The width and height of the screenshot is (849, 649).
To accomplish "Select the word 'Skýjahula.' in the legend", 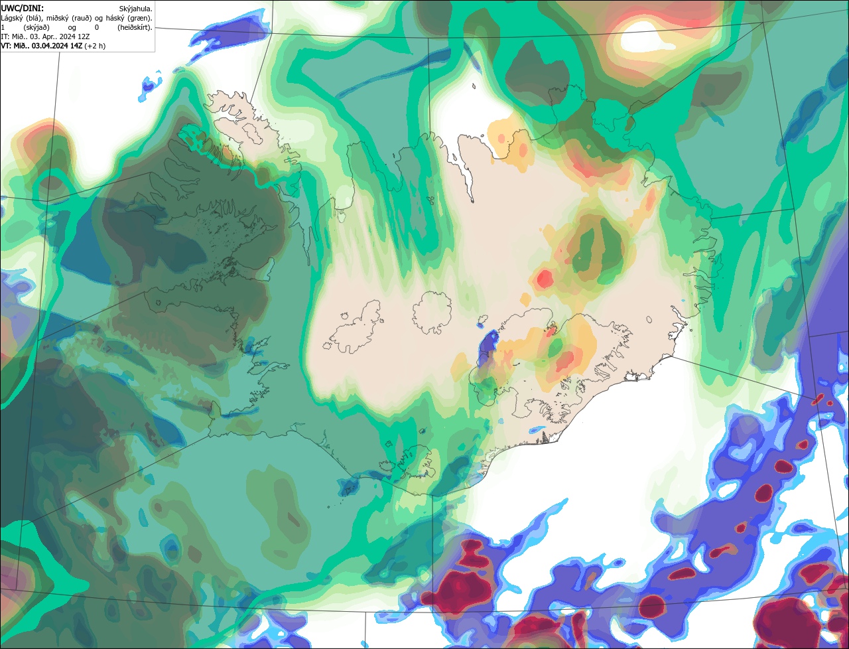I will pos(136,9).
